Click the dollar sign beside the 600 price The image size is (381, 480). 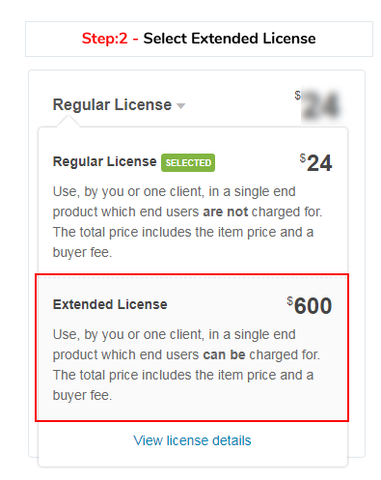point(290,301)
